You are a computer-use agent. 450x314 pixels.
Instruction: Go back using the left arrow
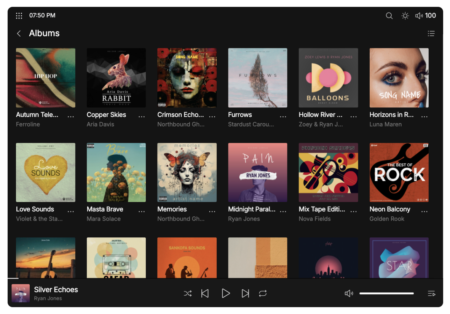pyautogui.click(x=19, y=34)
